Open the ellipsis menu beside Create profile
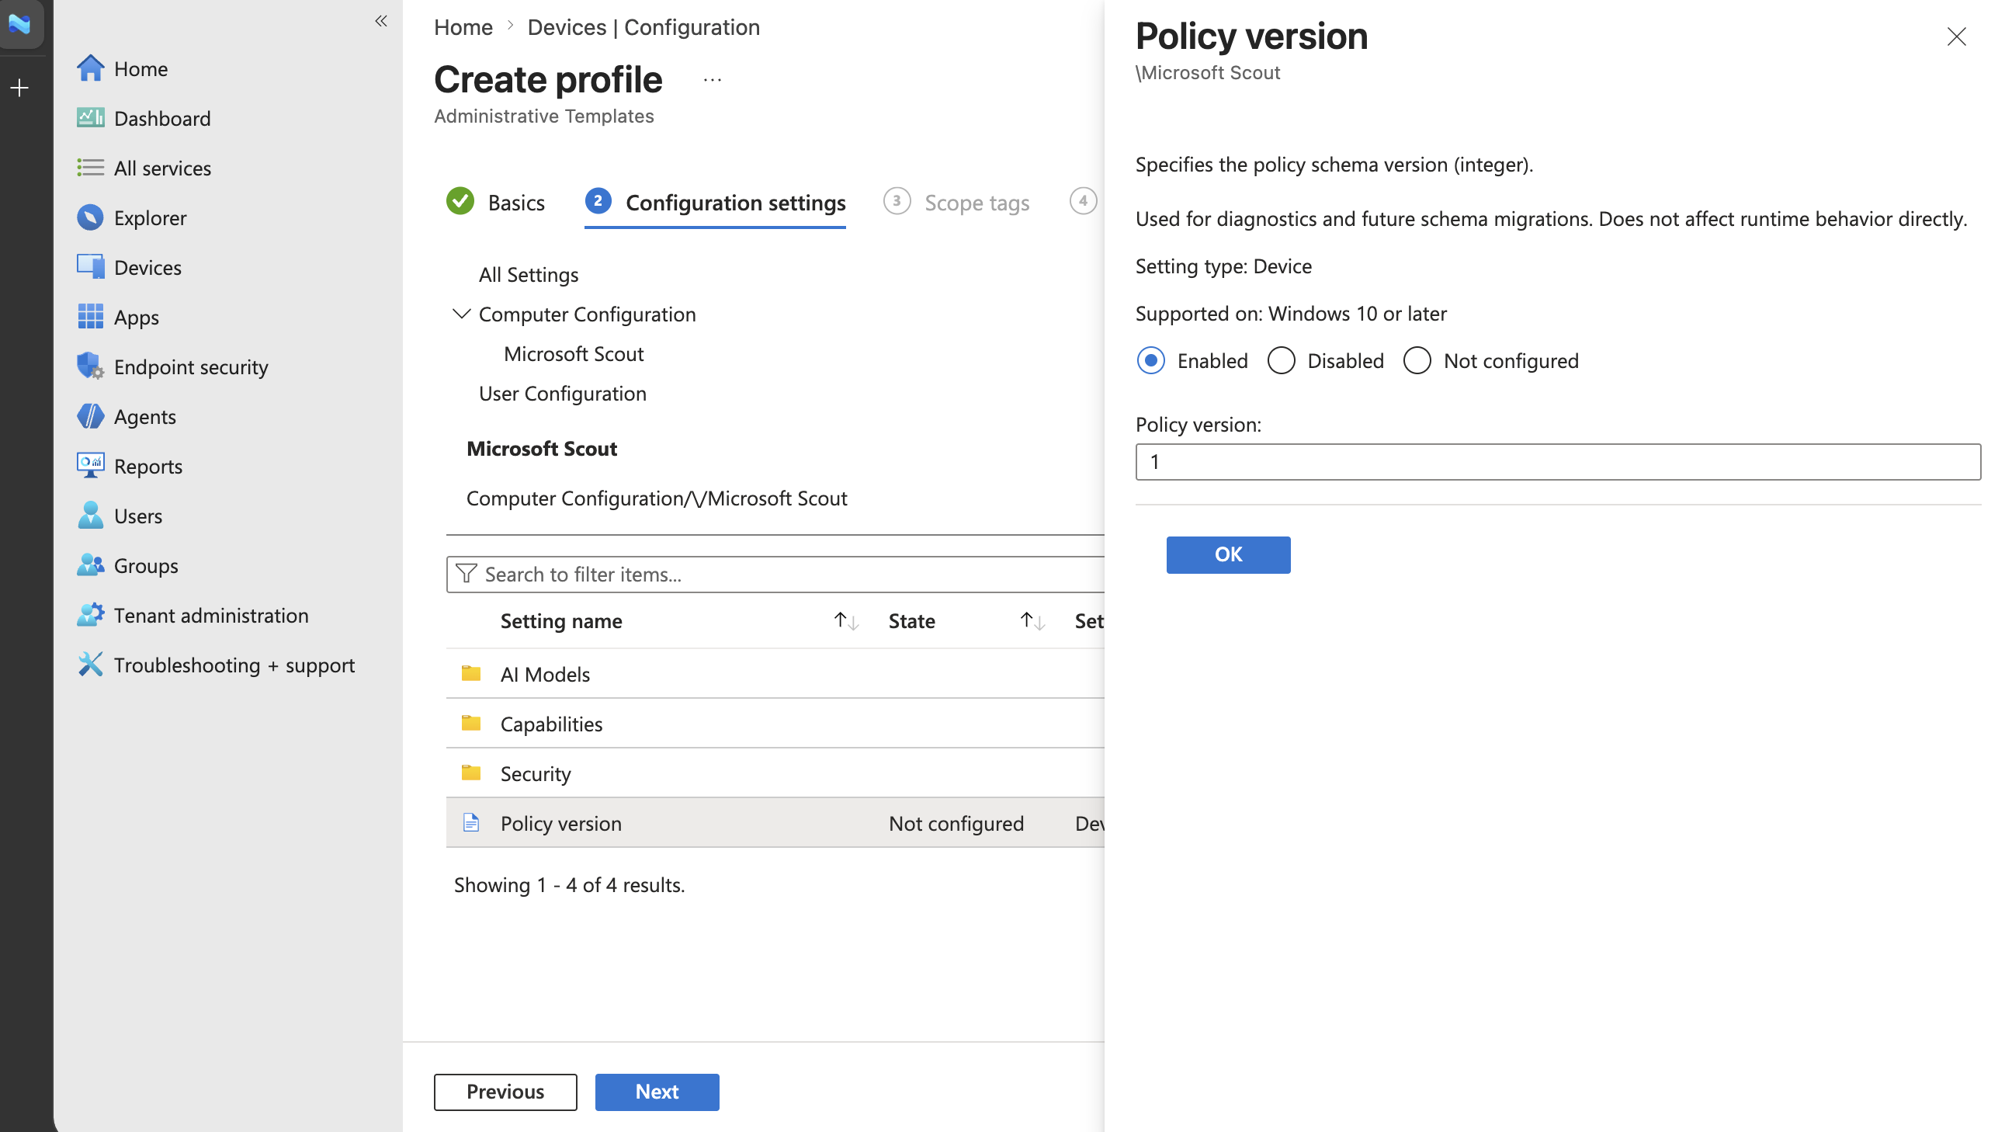 tap(712, 79)
